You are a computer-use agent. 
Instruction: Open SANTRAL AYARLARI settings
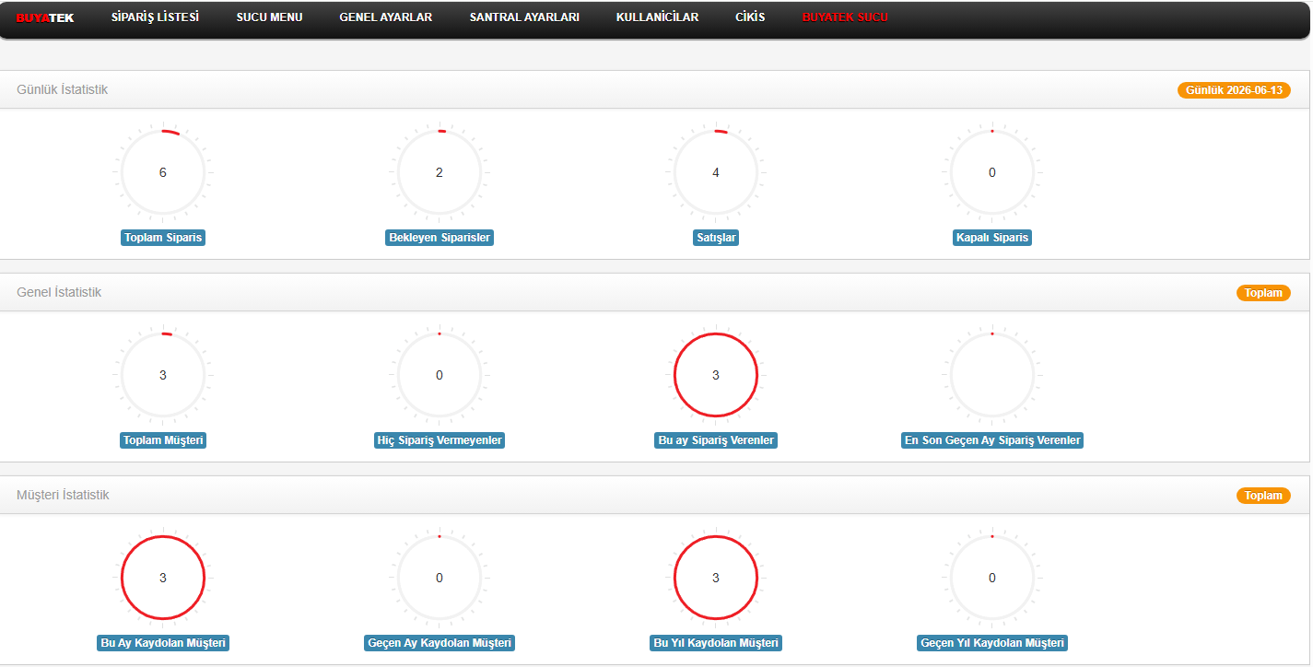coord(524,17)
